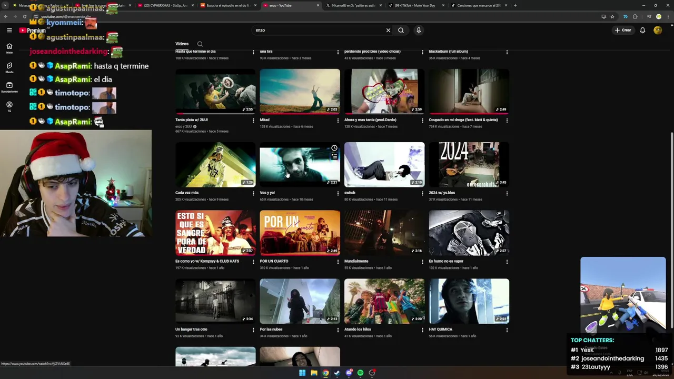Play the "2024 w/ ys.bles" thumbnail

(x=469, y=164)
